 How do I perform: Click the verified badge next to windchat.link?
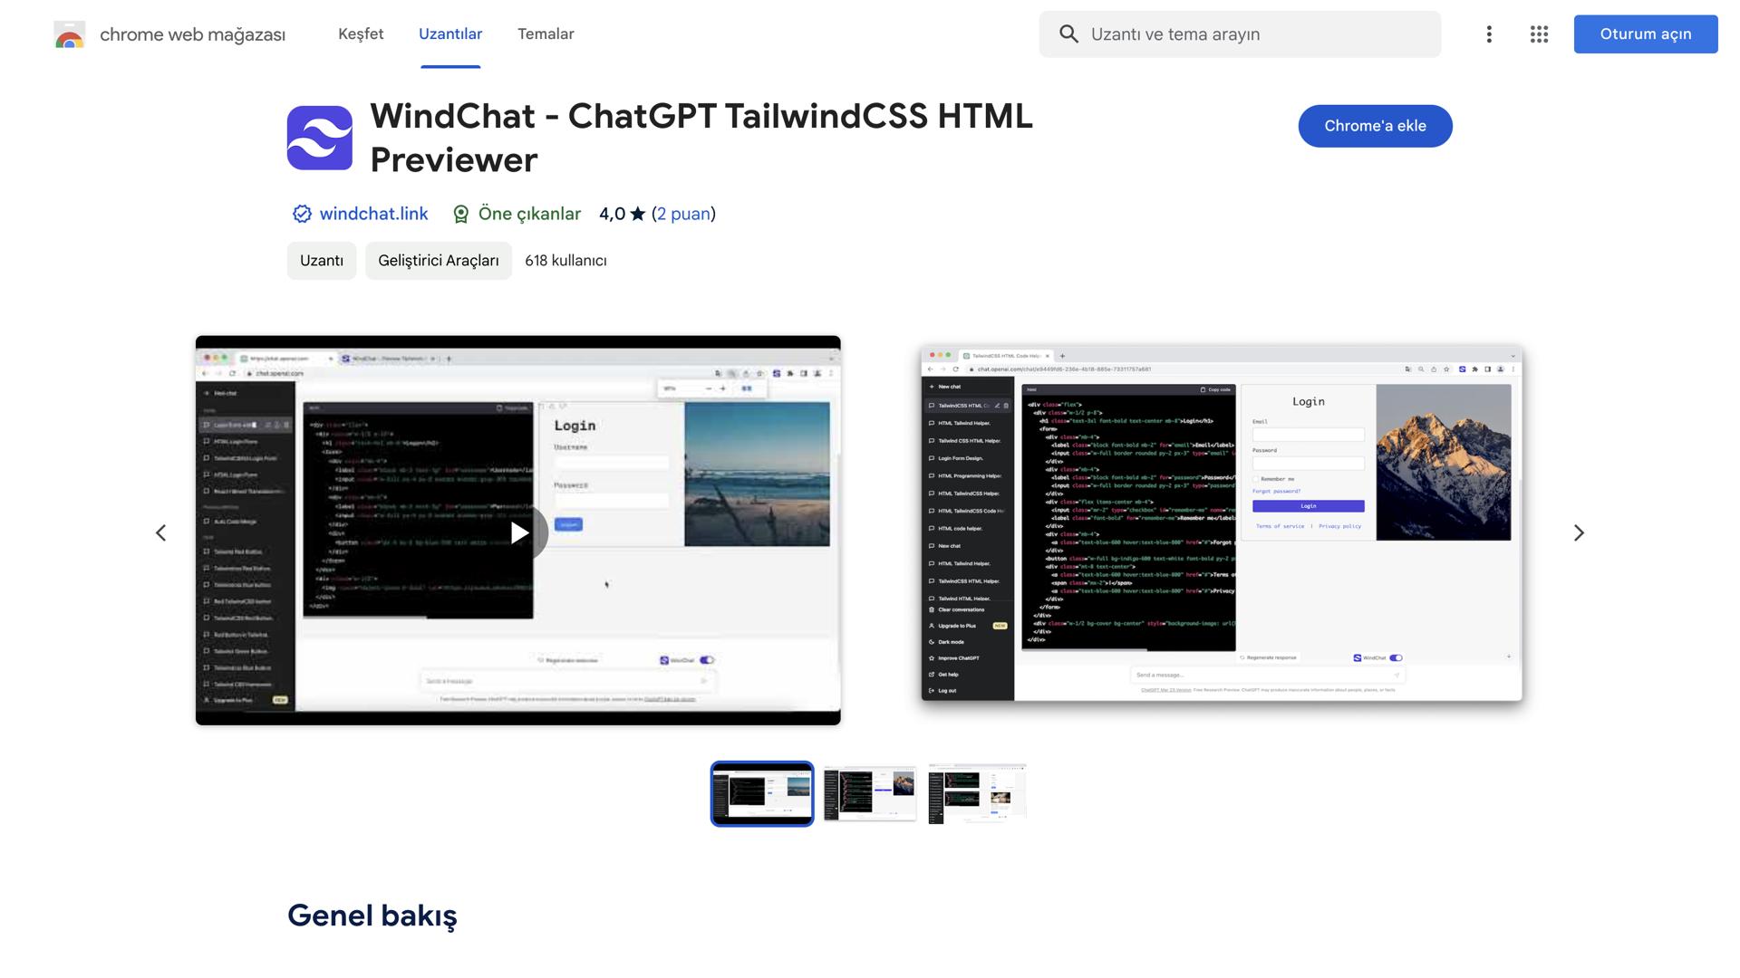tap(302, 214)
